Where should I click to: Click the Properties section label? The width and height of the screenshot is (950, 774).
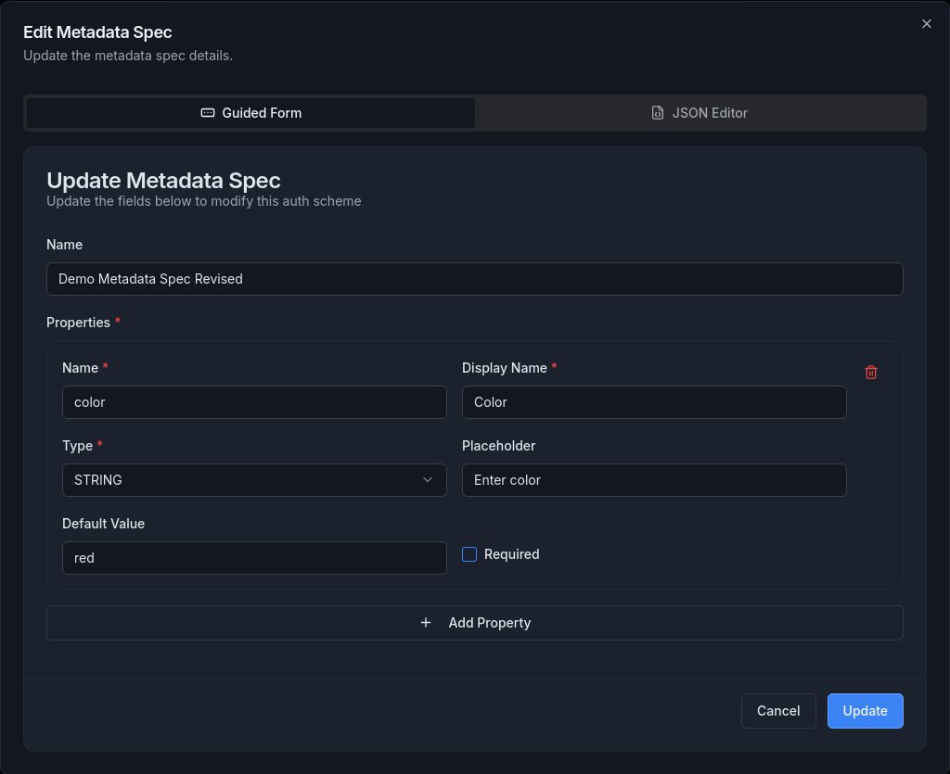[x=78, y=323]
